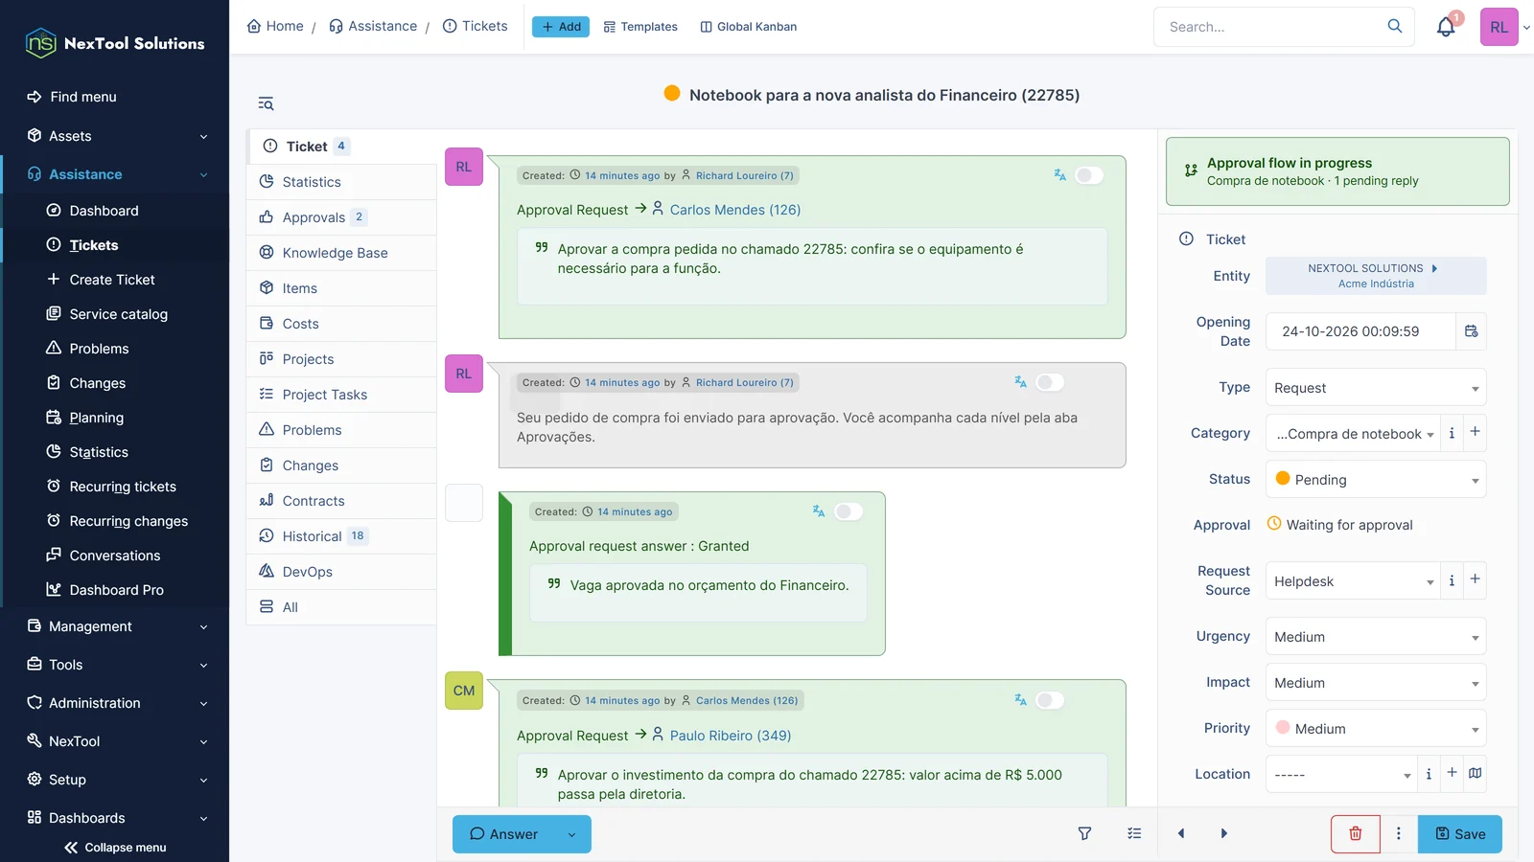Click Carlos Mendes (126) user link
Image resolution: width=1534 pixels, height=862 pixels.
pos(734,210)
